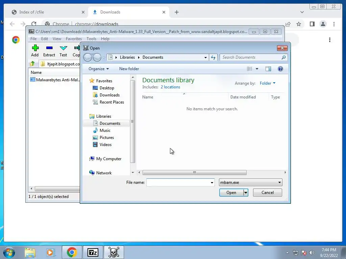Select Desktop under Favorites
The image size is (346, 259).
click(x=107, y=88)
